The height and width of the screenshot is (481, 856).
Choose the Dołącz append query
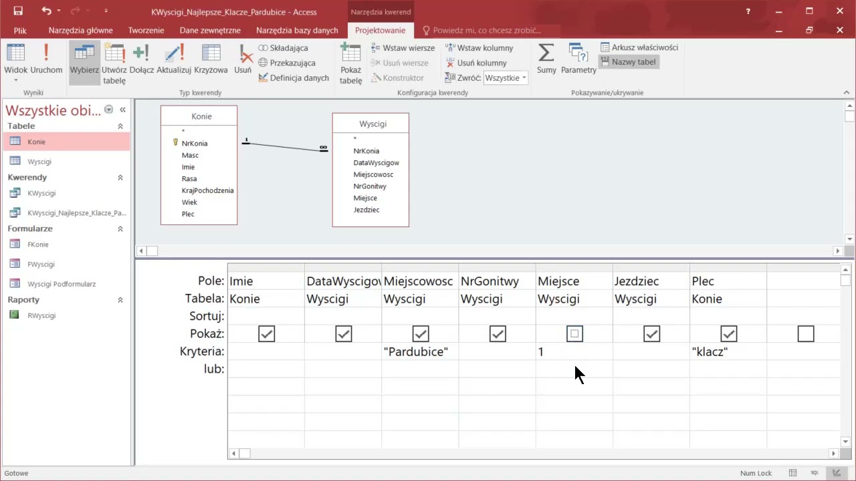tap(142, 60)
